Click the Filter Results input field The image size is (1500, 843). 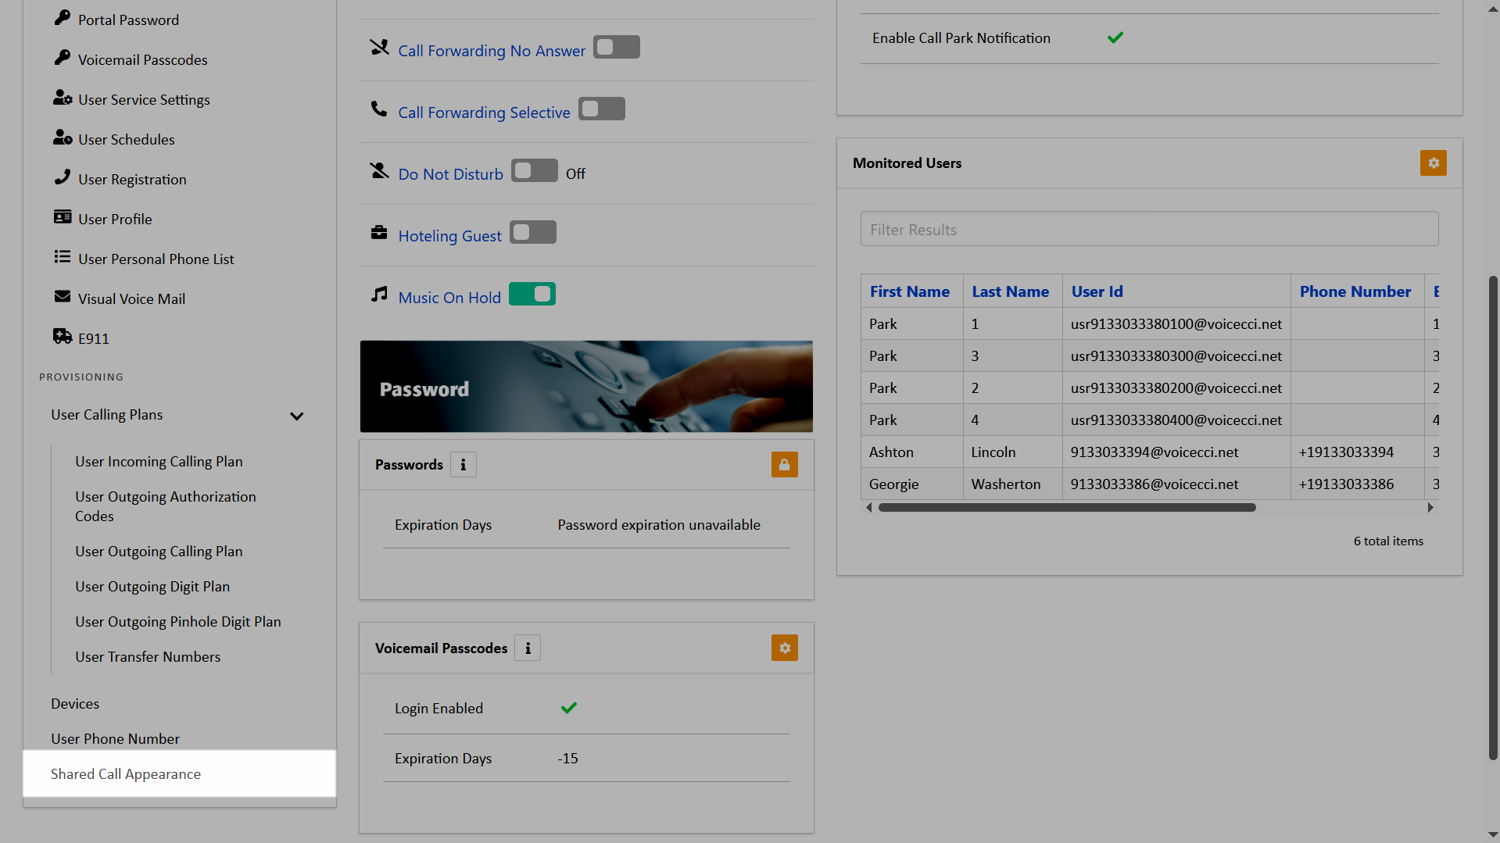(x=1148, y=230)
